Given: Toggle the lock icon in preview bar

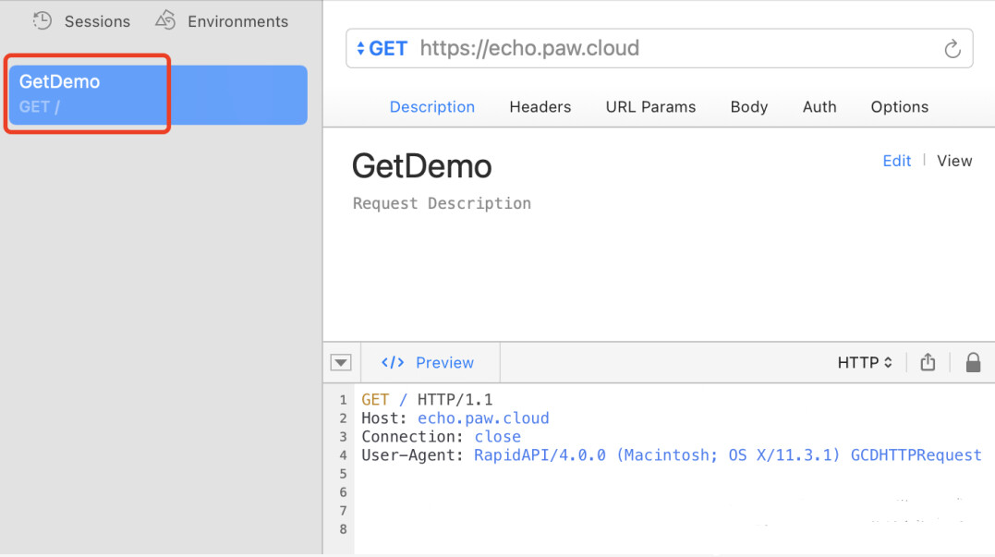Looking at the screenshot, I should (973, 363).
